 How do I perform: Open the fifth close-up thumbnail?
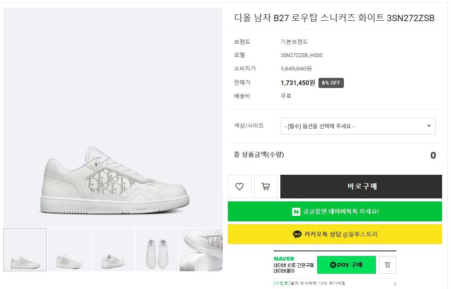(201, 250)
